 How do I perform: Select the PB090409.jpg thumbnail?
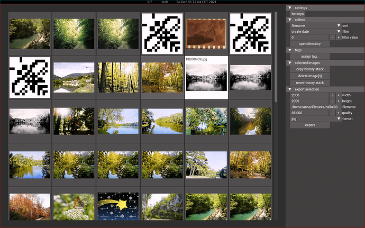206,80
